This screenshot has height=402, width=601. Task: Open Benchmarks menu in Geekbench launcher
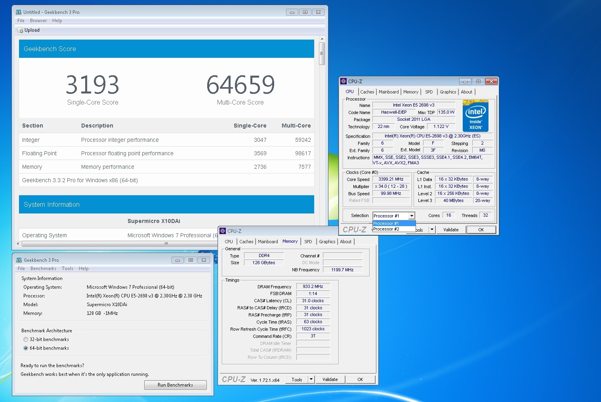point(43,269)
